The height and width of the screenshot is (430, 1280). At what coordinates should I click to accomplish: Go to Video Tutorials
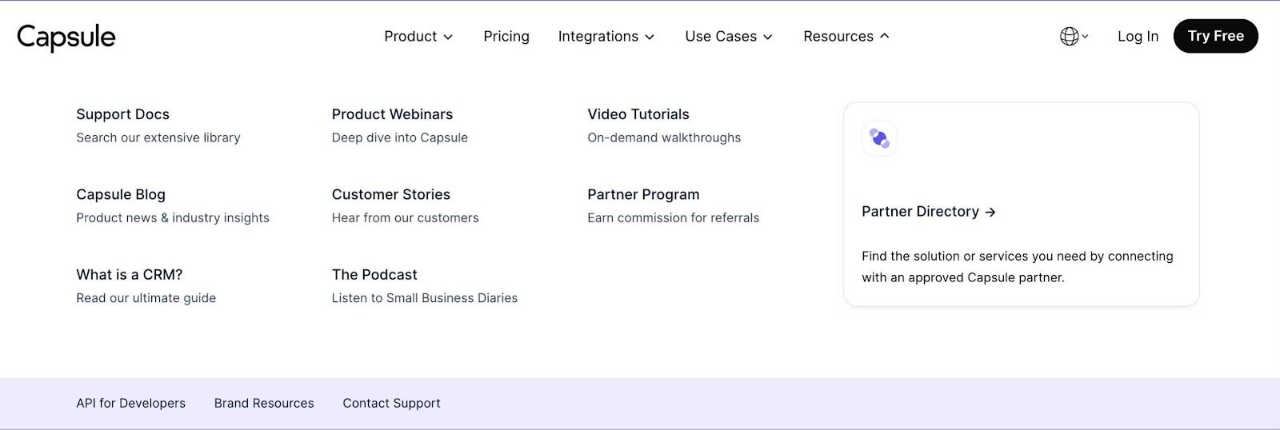coord(638,114)
